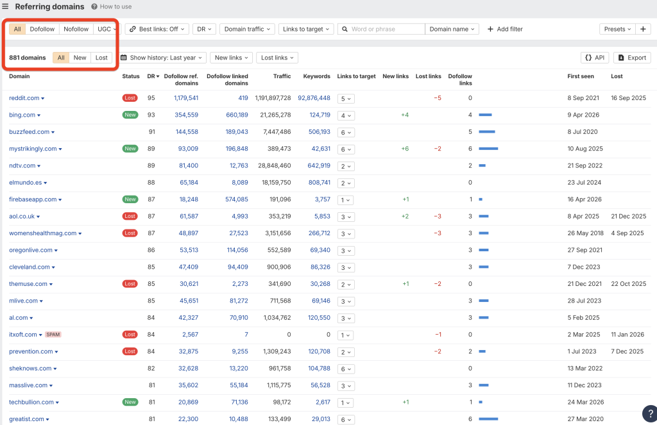Click the New badge for firebaseapp.com
Image resolution: width=657 pixels, height=425 pixels.
point(130,199)
